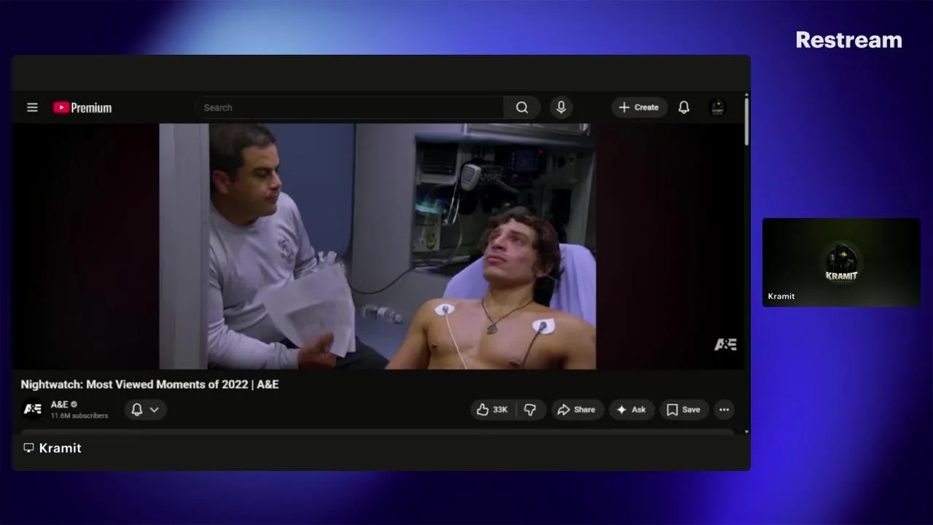The image size is (933, 525).
Task: Click the magnifier search button
Action: tap(522, 107)
